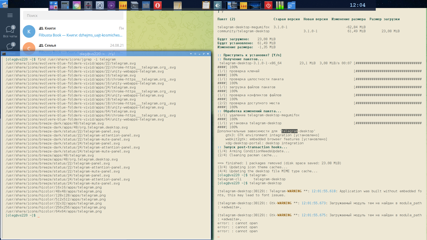Switch to the second workspace with waveform app
427x240 pixels.
coord(244,5)
